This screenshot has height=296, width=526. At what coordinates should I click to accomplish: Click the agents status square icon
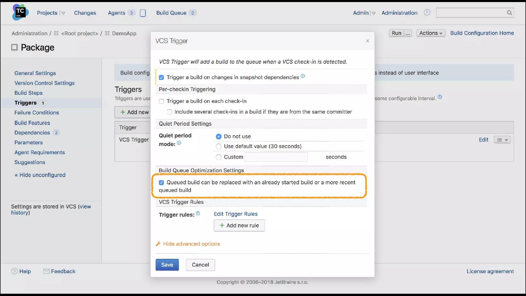[x=143, y=13]
